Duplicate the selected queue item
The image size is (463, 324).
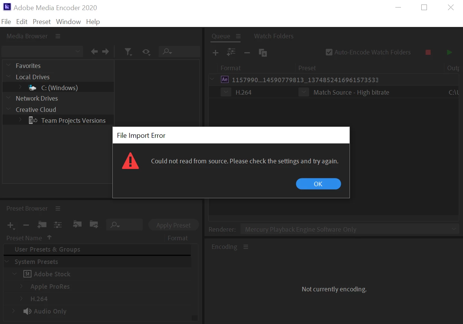(x=263, y=53)
